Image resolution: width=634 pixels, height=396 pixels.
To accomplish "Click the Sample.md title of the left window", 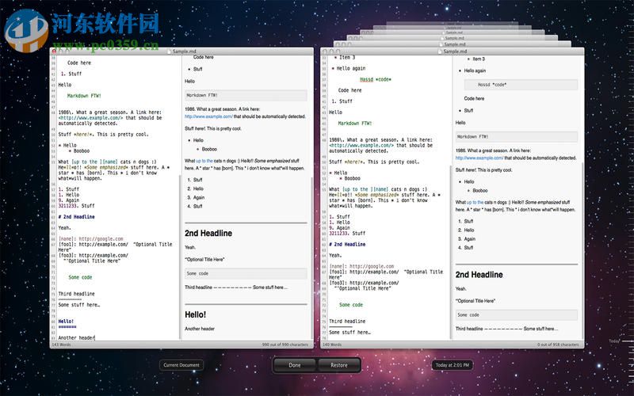I will (x=185, y=51).
